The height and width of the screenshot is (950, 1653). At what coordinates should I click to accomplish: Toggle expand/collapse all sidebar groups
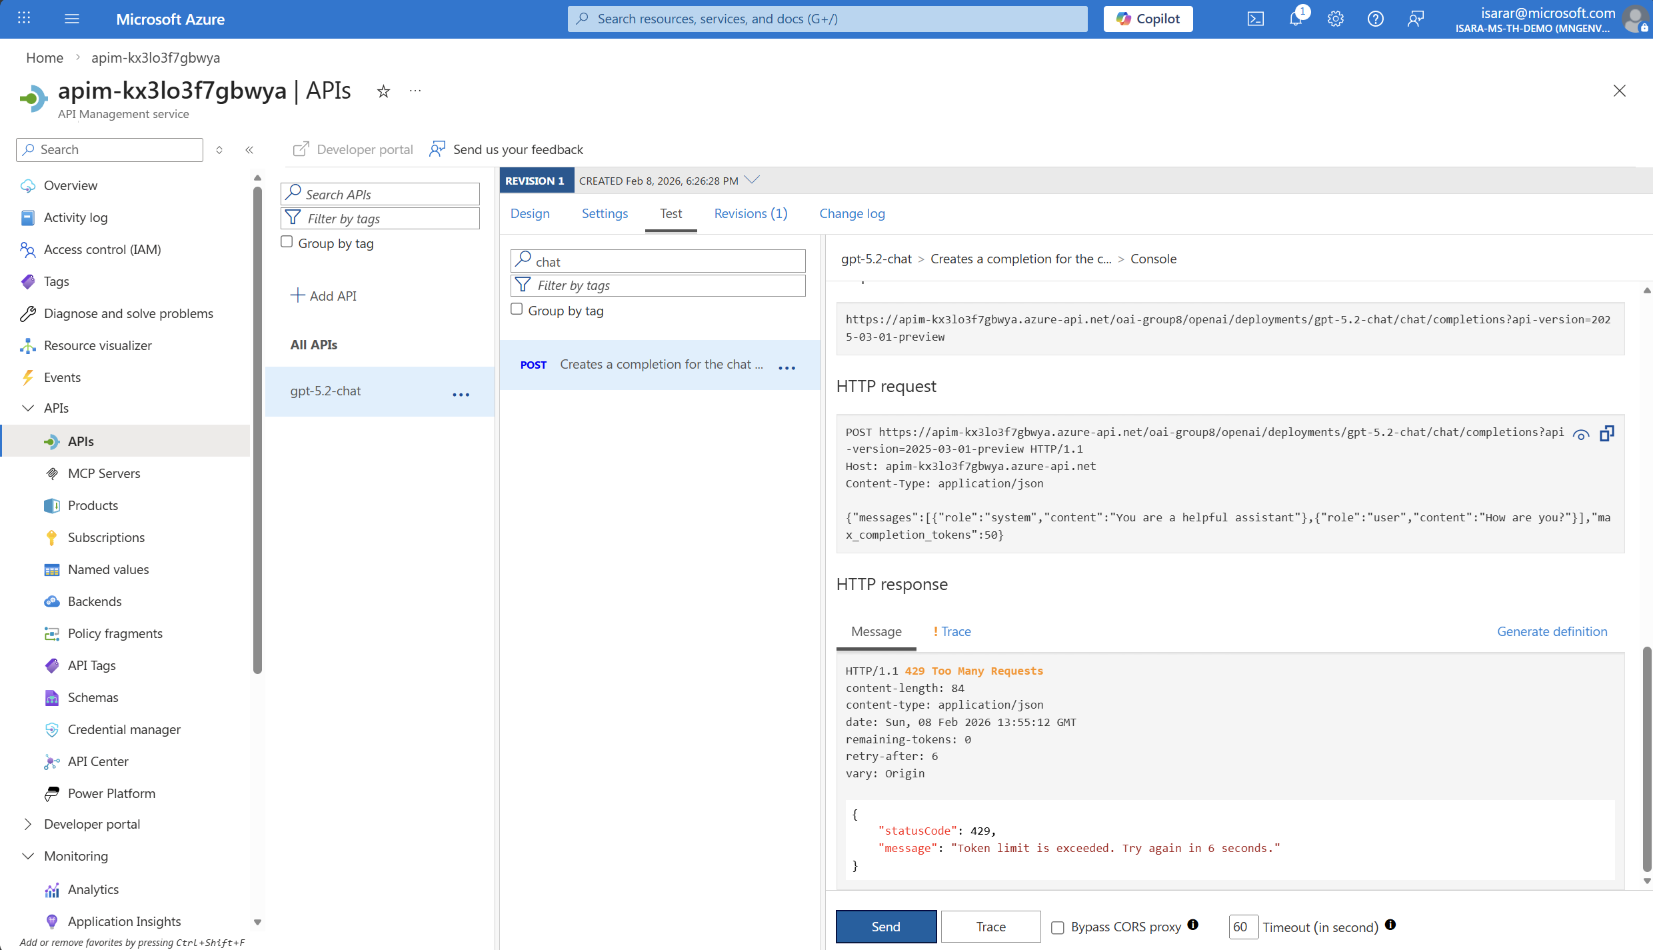pyautogui.click(x=219, y=150)
